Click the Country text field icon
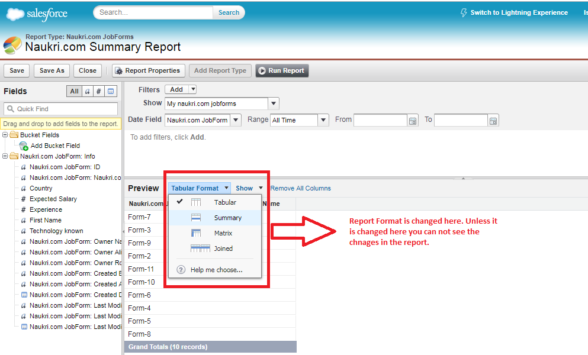 click(x=23, y=189)
